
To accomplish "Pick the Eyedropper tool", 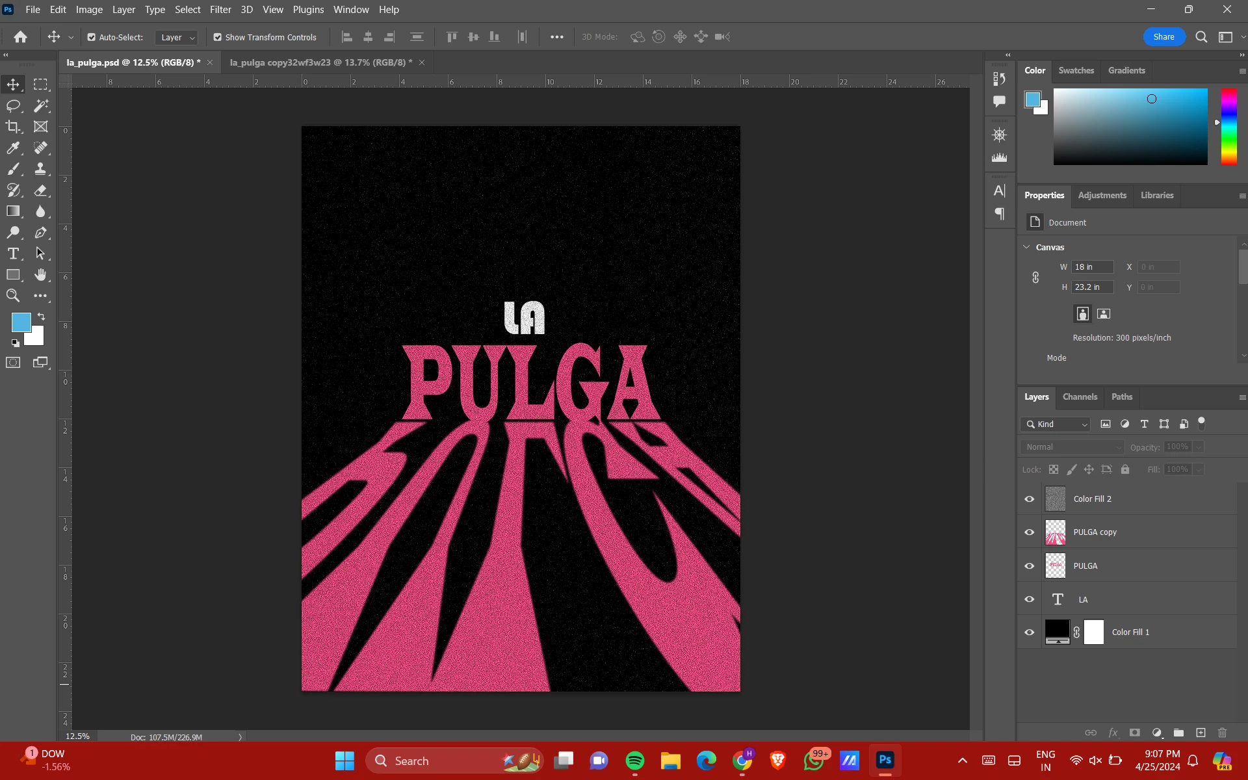I will (x=13, y=148).
